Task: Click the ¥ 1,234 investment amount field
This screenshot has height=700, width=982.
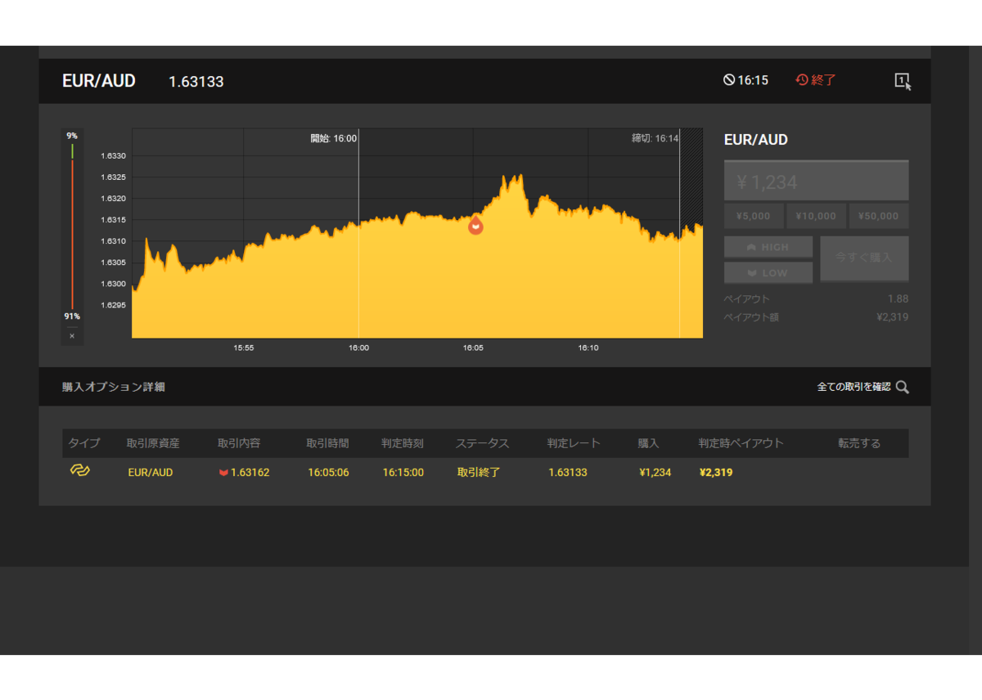Action: [816, 182]
